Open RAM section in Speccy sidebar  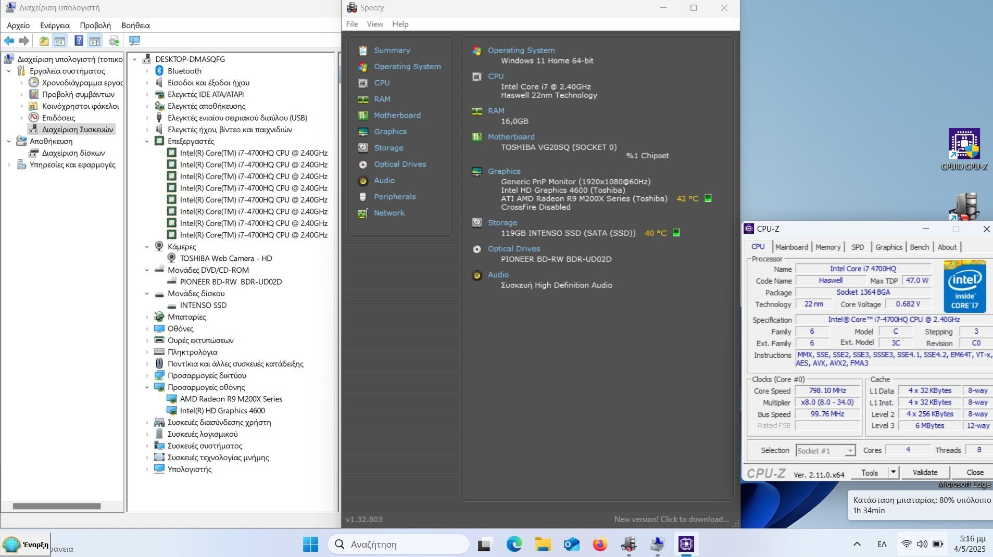(381, 99)
